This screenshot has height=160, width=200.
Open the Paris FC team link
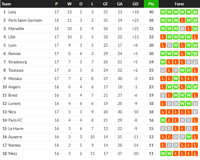[15, 120]
